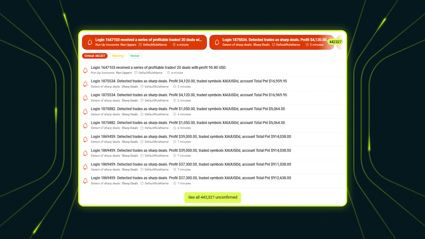This screenshot has height=239, width=425.
Task: Click the bell icon on the first Login 1875534 notification
Action: coord(85,83)
